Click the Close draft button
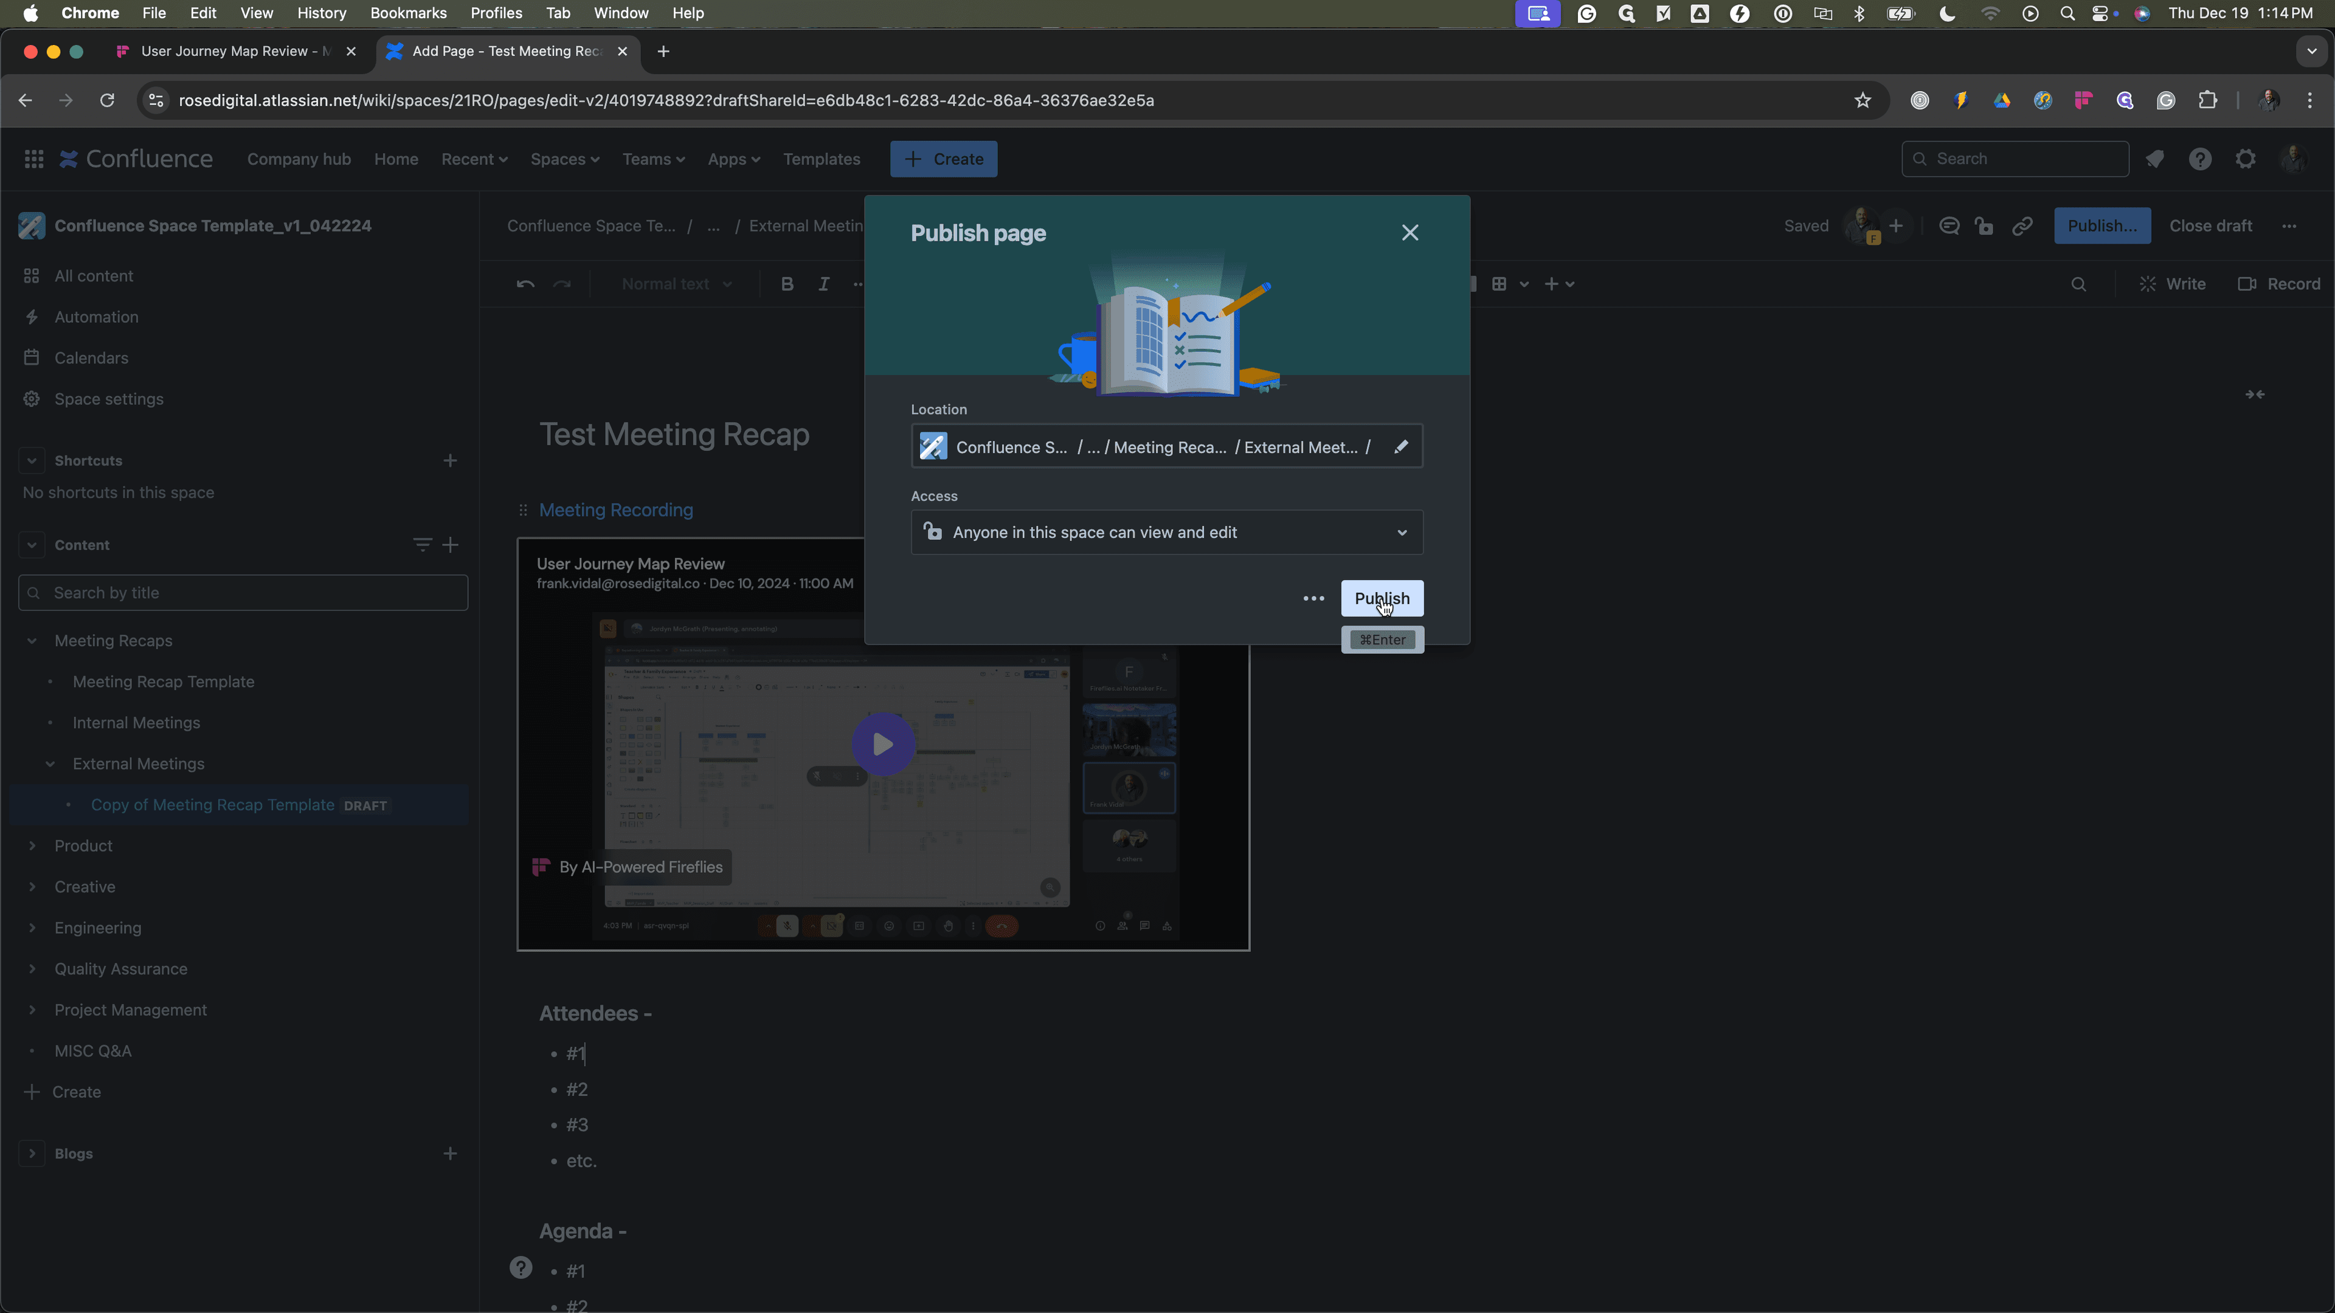Image resolution: width=2335 pixels, height=1313 pixels. click(2210, 226)
